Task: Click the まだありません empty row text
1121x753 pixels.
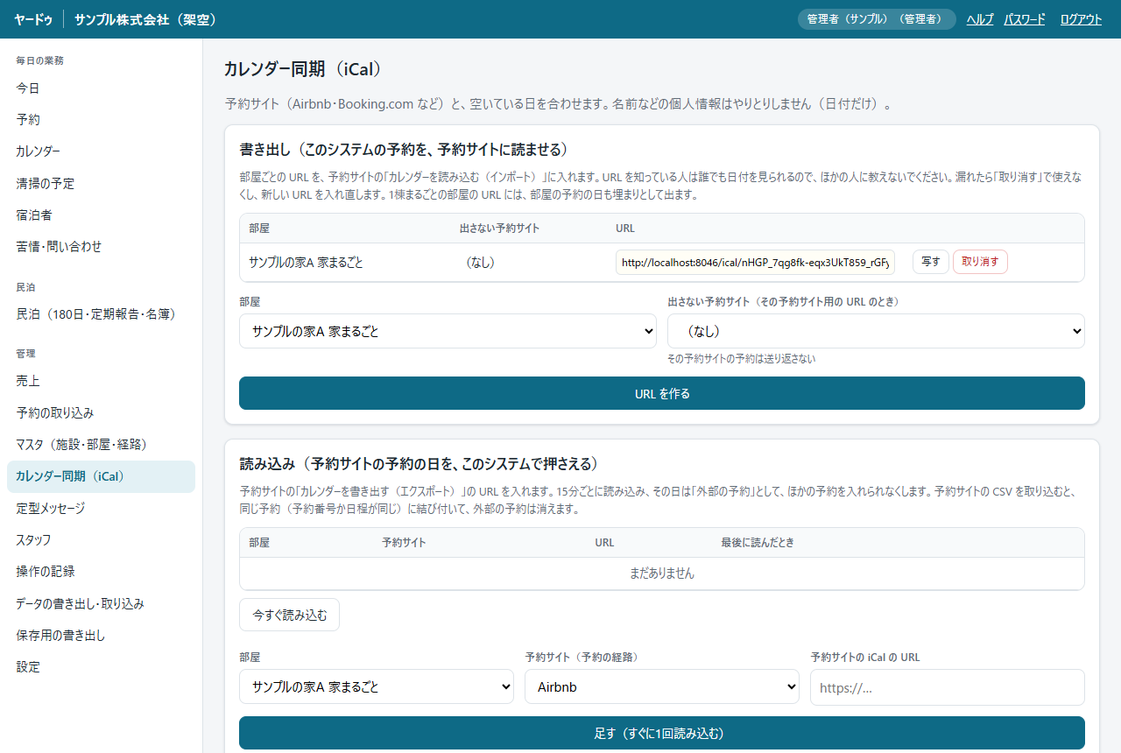Action: pyautogui.click(x=662, y=574)
